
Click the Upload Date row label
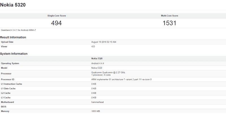coord(7,42)
